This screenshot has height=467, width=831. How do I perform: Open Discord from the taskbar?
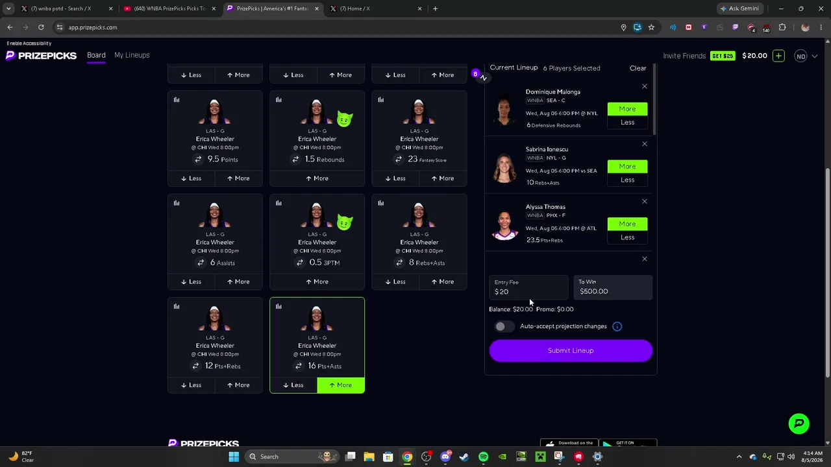(x=445, y=457)
